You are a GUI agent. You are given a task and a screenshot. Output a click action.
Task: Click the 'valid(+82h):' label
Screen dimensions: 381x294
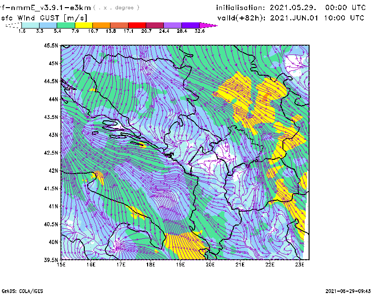click(241, 18)
